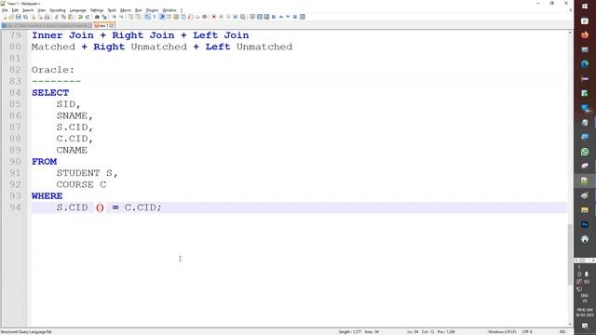Open WhatsApp from the taskbar

pyautogui.click(x=585, y=151)
